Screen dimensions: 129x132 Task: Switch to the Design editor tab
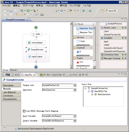[x=6, y=70]
